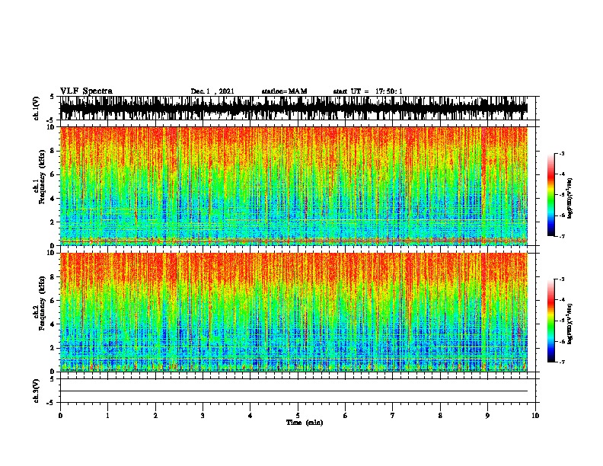
Task: Select the date label "Dec. 1, 2021"
Action: click(212, 91)
